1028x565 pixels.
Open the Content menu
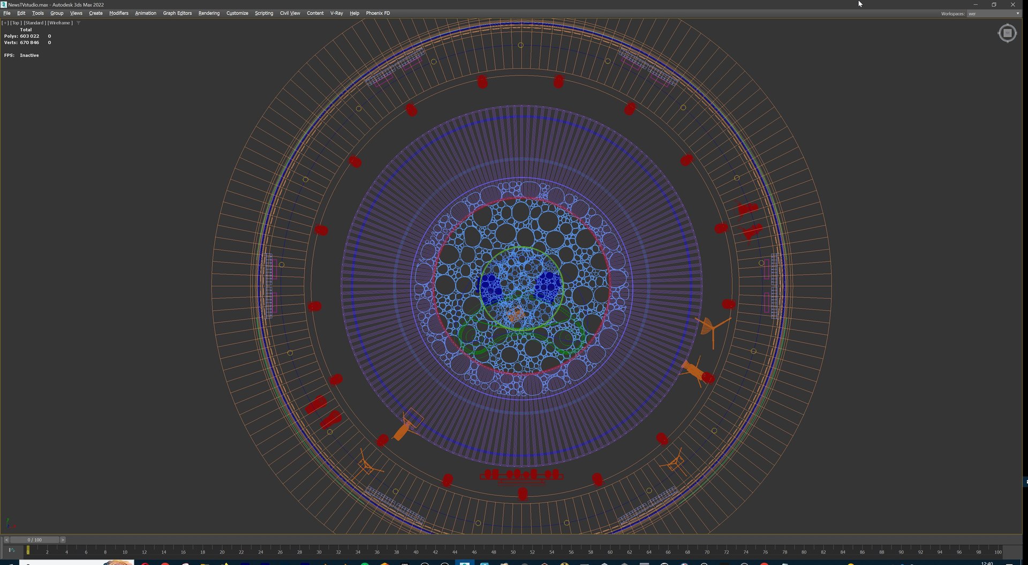pos(315,13)
